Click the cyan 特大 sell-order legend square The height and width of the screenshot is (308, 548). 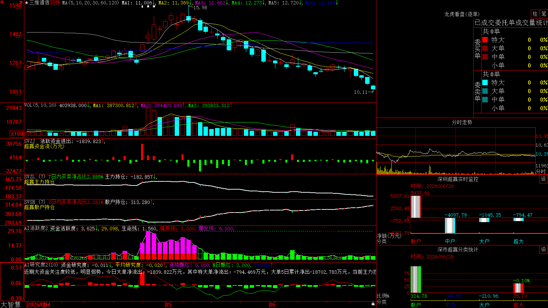pyautogui.click(x=485, y=82)
